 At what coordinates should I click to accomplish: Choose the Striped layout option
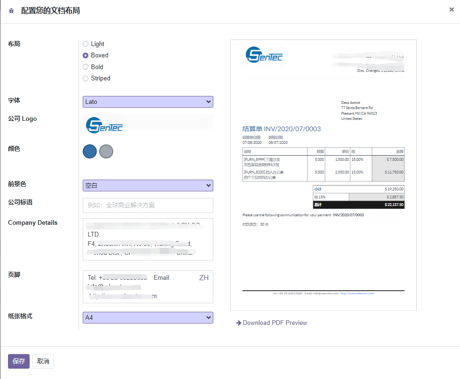tap(86, 79)
